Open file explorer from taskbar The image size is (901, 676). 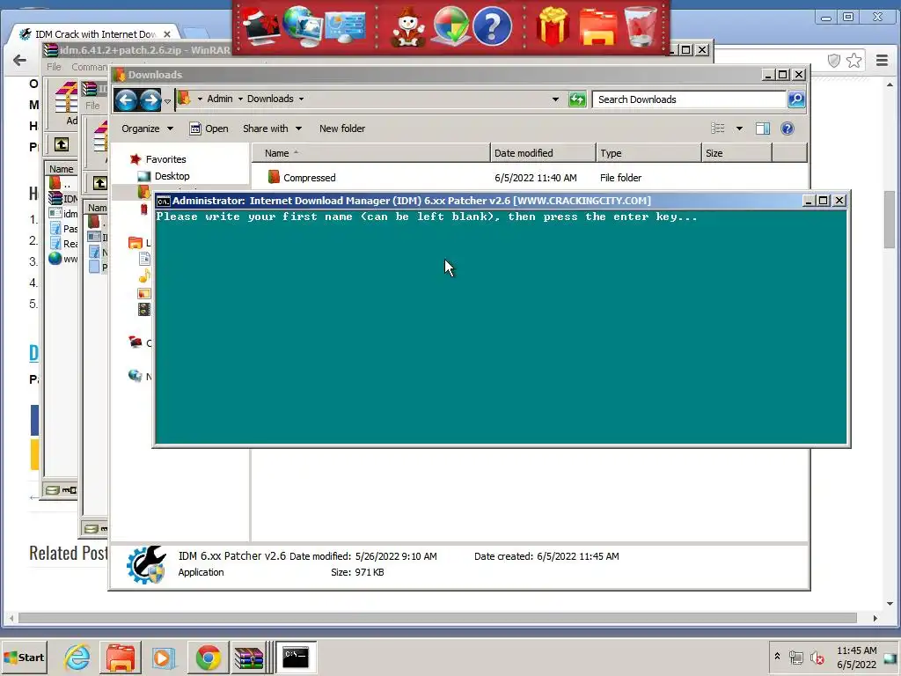tap(120, 657)
